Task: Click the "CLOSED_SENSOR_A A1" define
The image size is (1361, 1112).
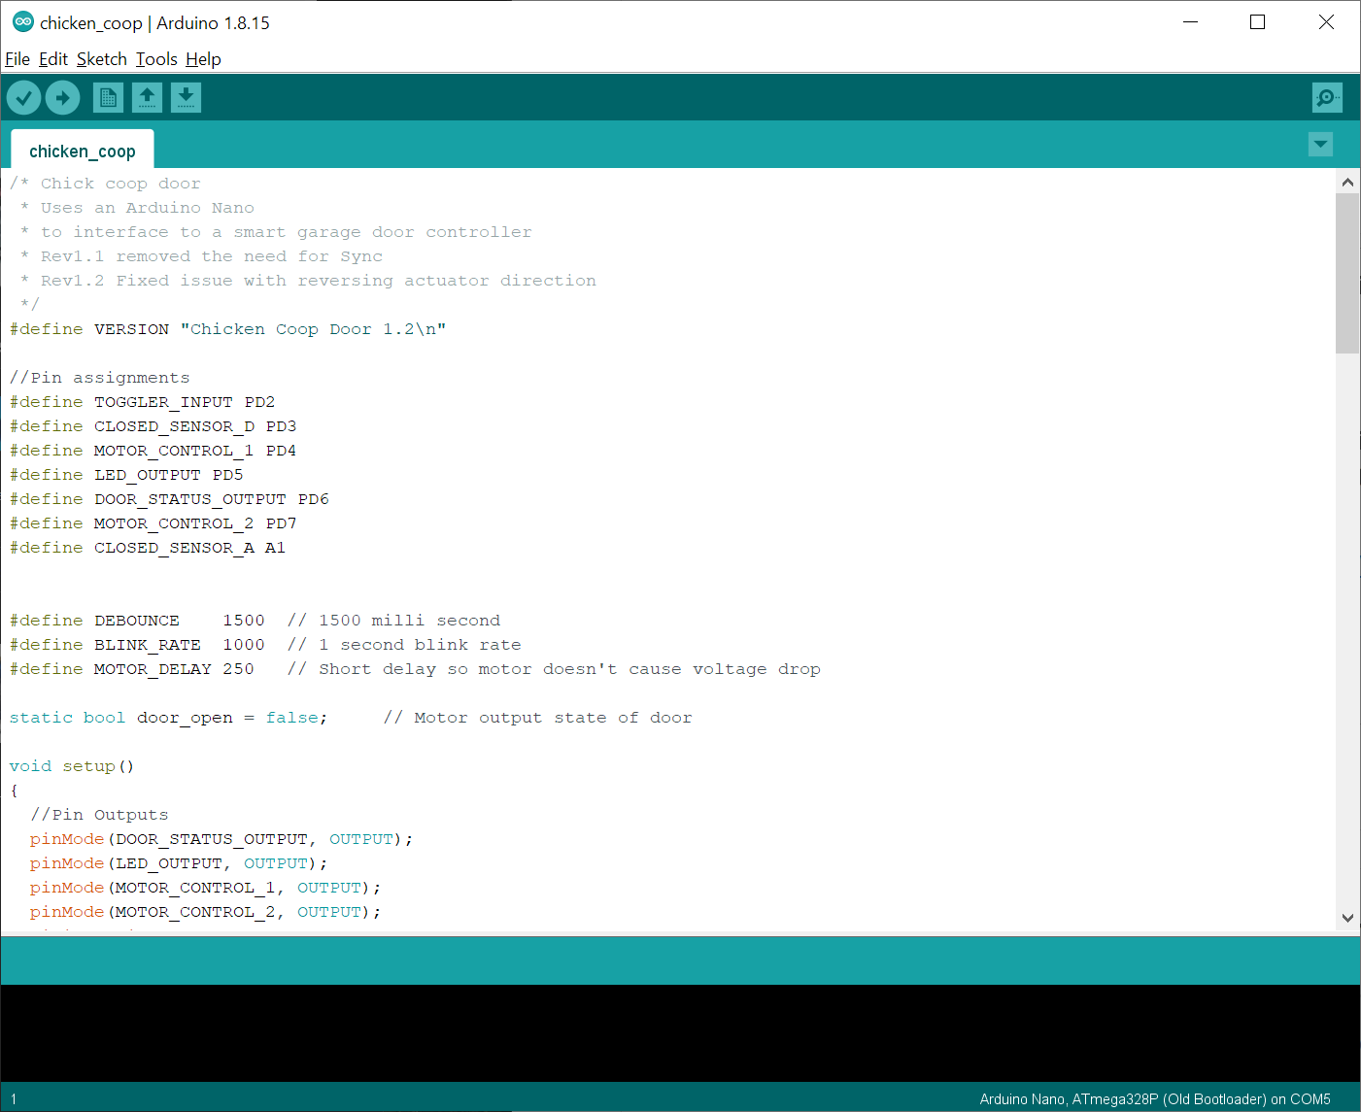Action: click(148, 548)
